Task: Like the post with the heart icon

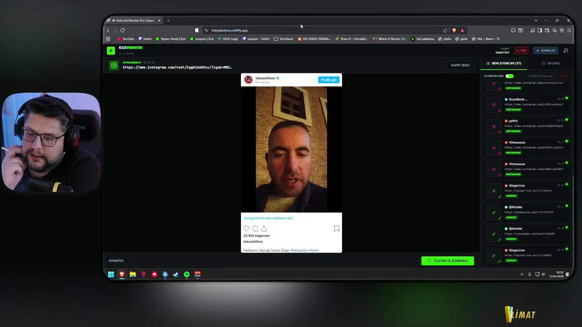Action: [246, 228]
